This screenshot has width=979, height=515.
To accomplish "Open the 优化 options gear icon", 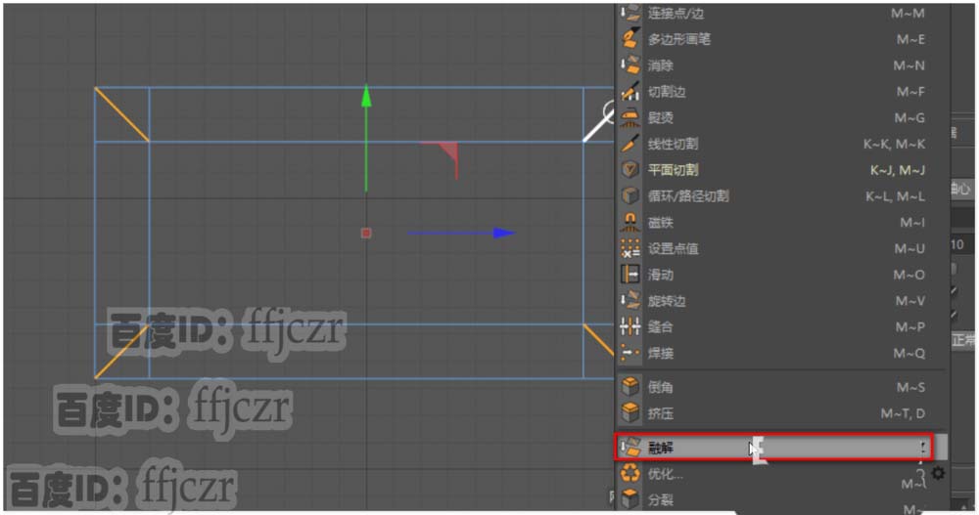I will pyautogui.click(x=938, y=473).
